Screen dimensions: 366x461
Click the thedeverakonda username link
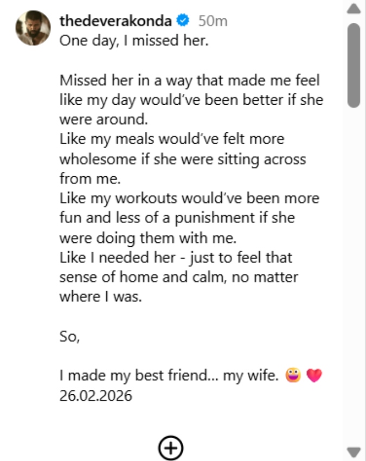click(x=116, y=21)
